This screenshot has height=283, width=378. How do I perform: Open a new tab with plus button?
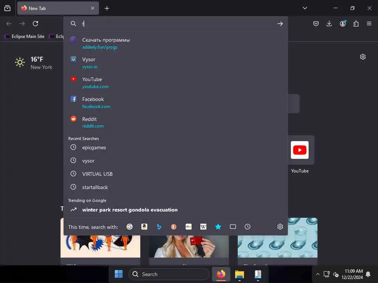pos(107,8)
